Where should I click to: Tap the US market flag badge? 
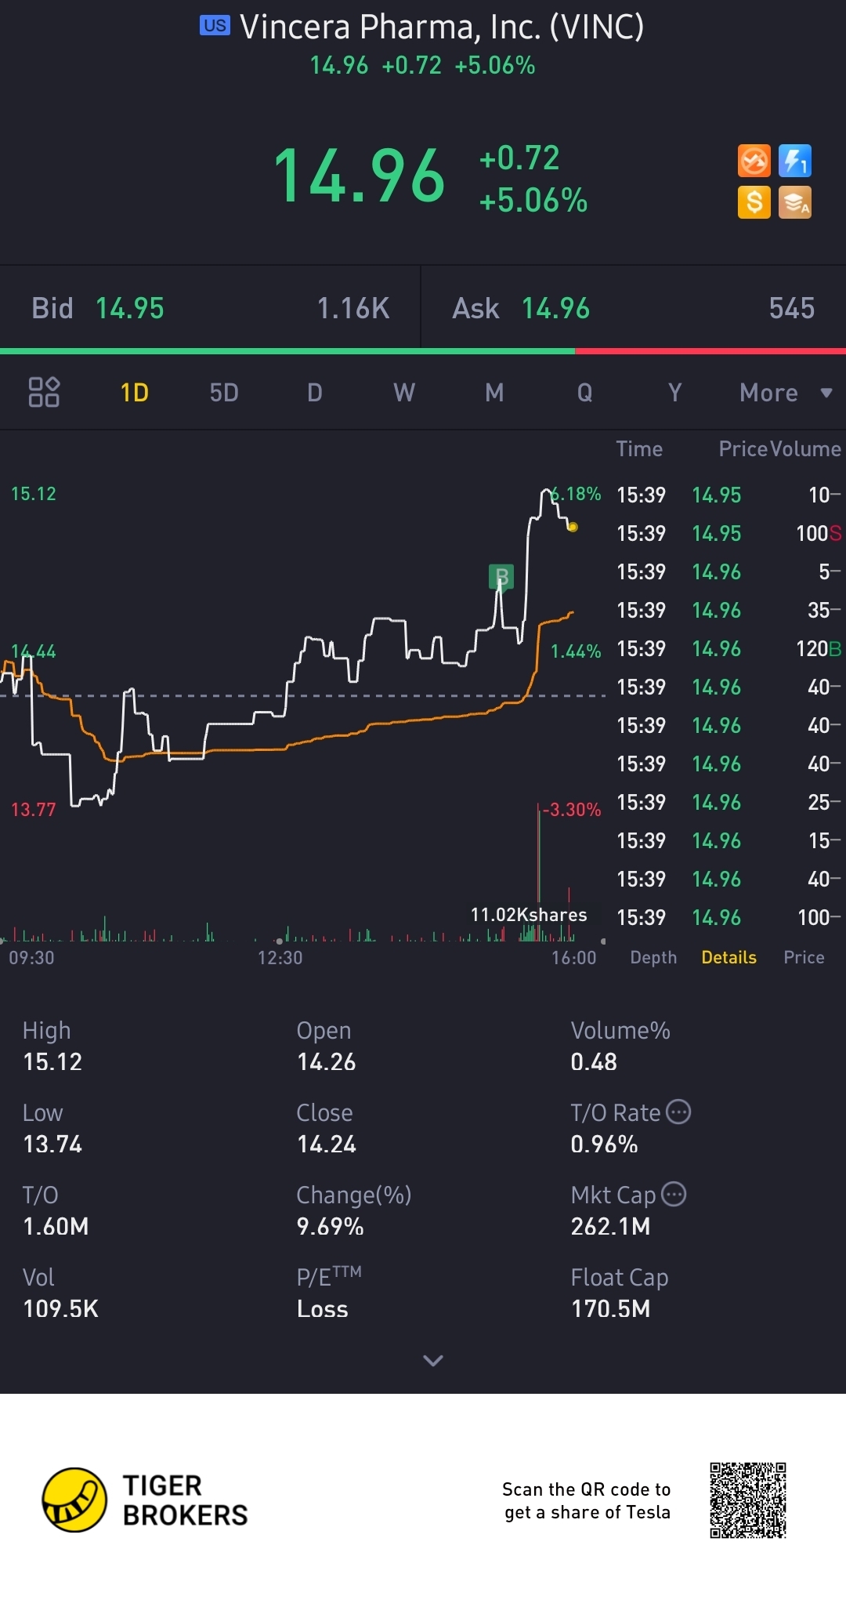point(215,26)
